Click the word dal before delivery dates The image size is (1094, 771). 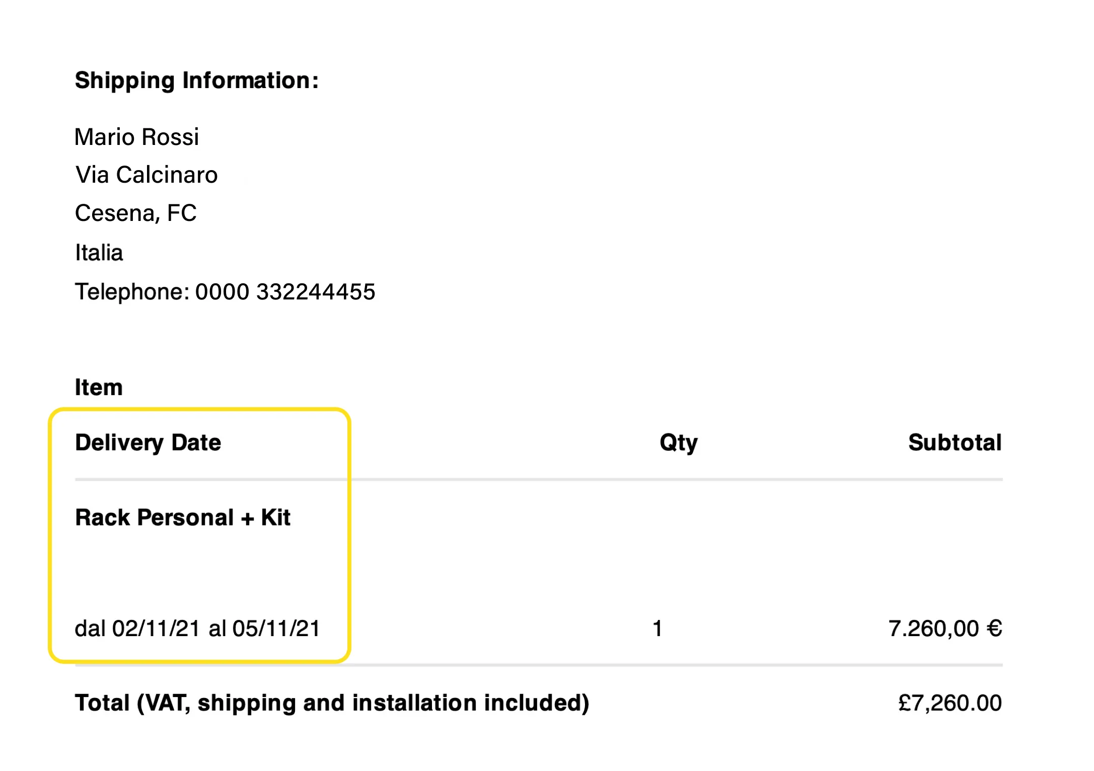click(x=90, y=629)
